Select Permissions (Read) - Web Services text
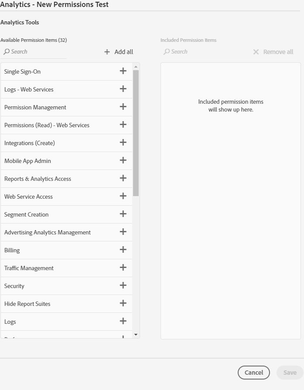This screenshot has width=304, height=390. point(47,125)
